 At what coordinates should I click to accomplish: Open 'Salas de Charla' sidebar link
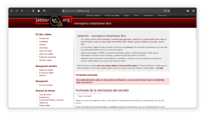pos(46,51)
